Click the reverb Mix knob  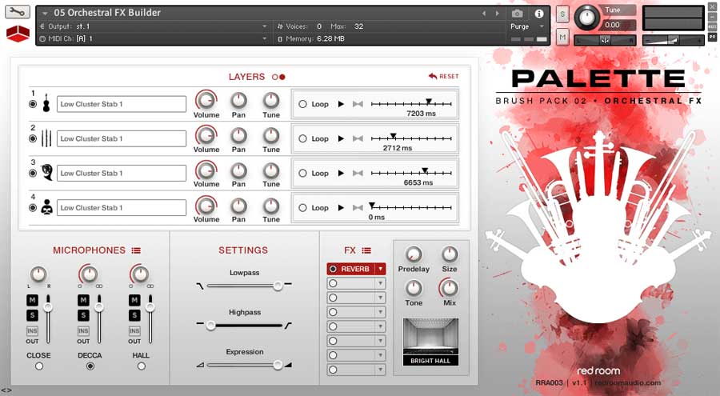(x=449, y=288)
